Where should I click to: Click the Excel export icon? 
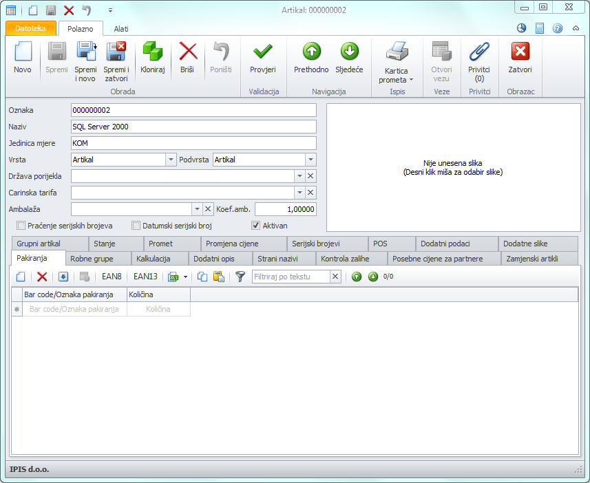pos(173,277)
